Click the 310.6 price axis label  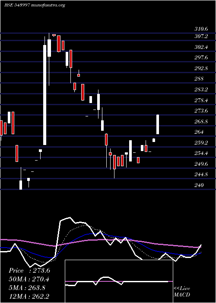click(x=201, y=29)
